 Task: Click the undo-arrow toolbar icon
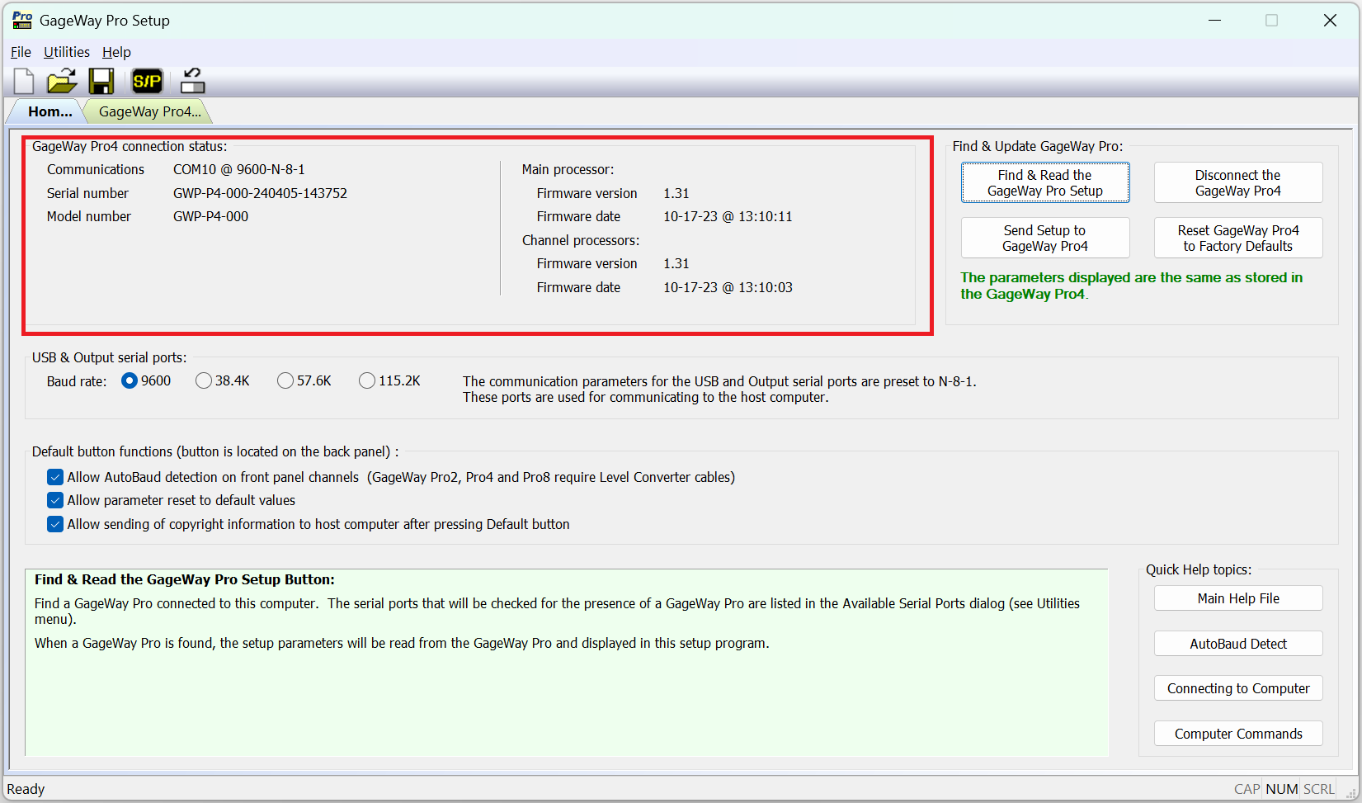[192, 81]
